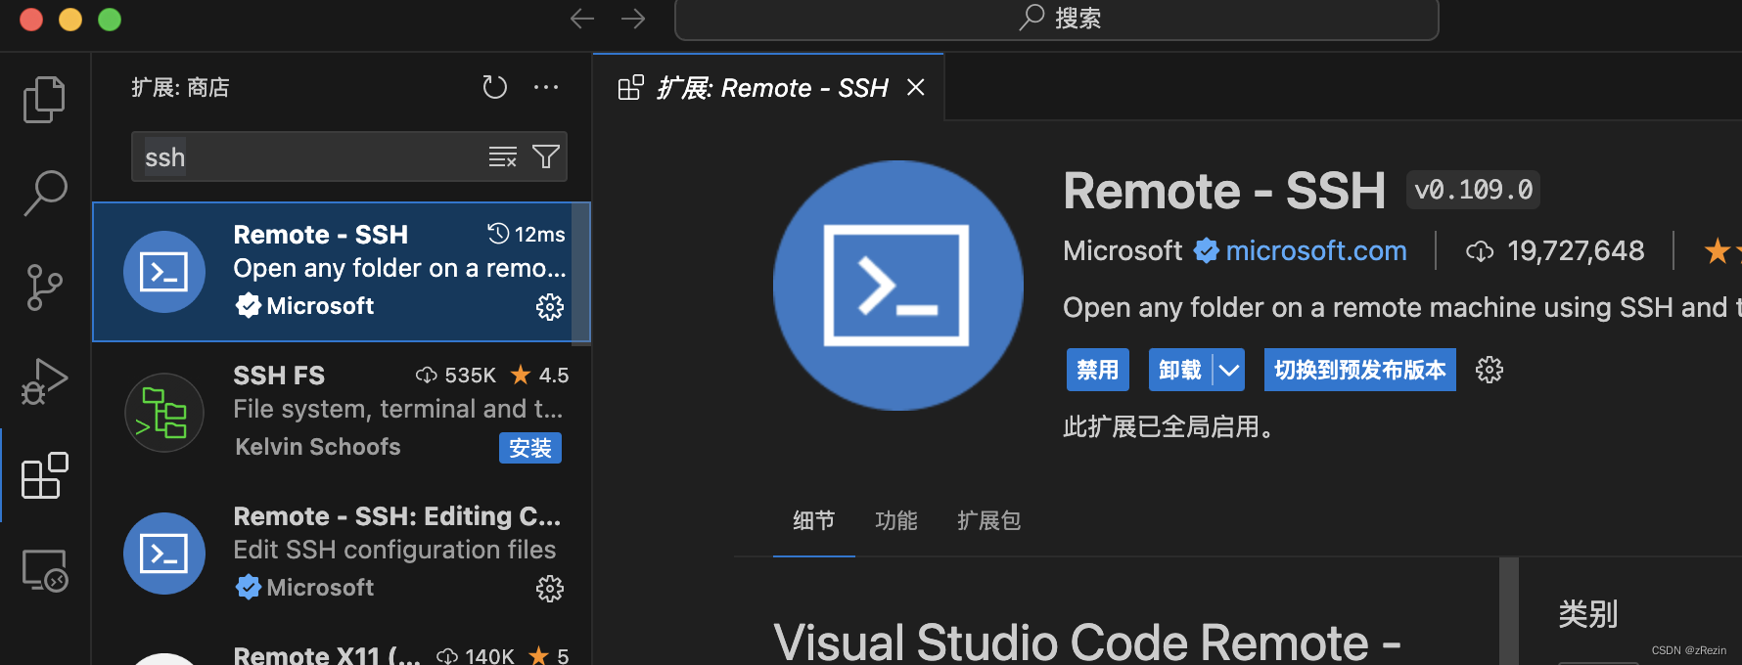Open settings gear next to pre-release button
Screen dimensions: 1742x665
pos(1489,370)
